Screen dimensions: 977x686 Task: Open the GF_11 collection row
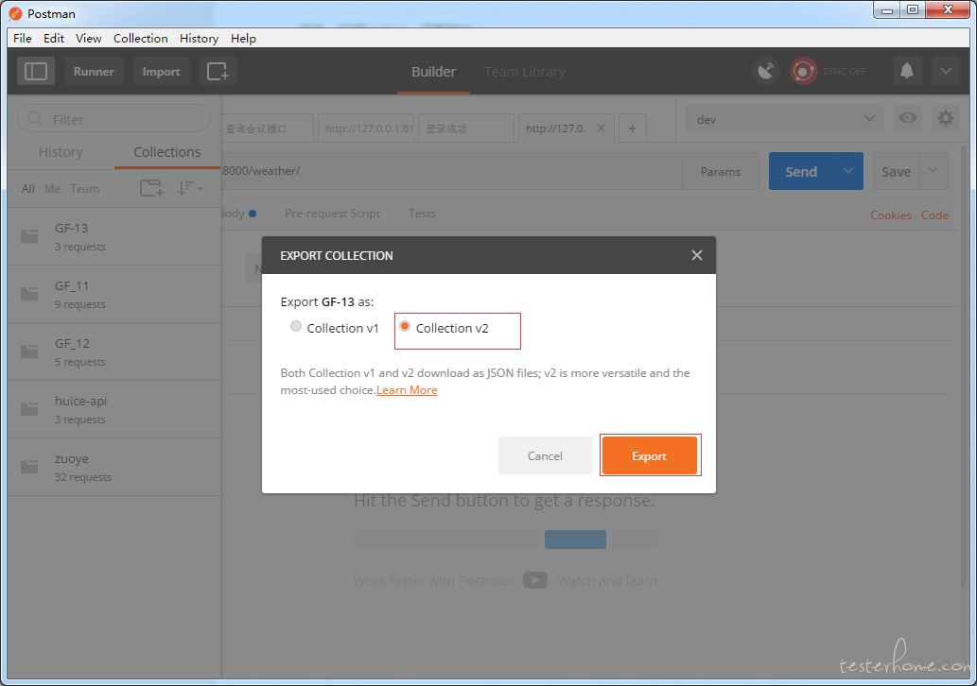click(114, 294)
